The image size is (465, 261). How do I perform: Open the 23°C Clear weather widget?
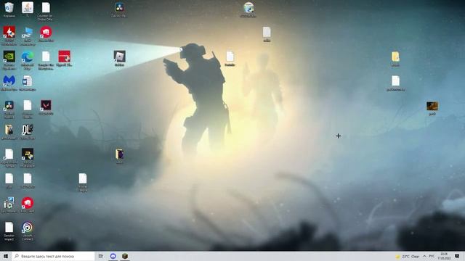[x=407, y=256]
